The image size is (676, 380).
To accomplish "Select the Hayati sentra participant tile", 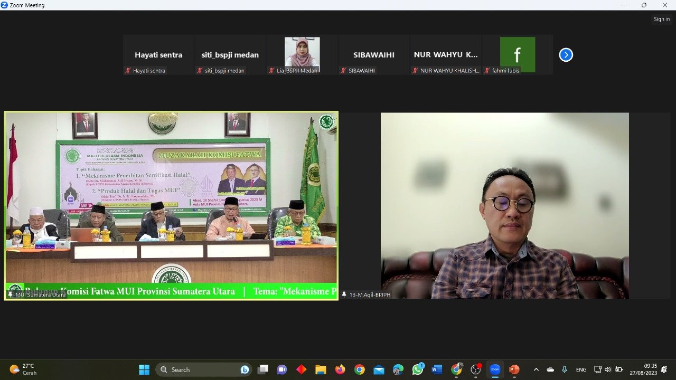I will (x=158, y=55).
